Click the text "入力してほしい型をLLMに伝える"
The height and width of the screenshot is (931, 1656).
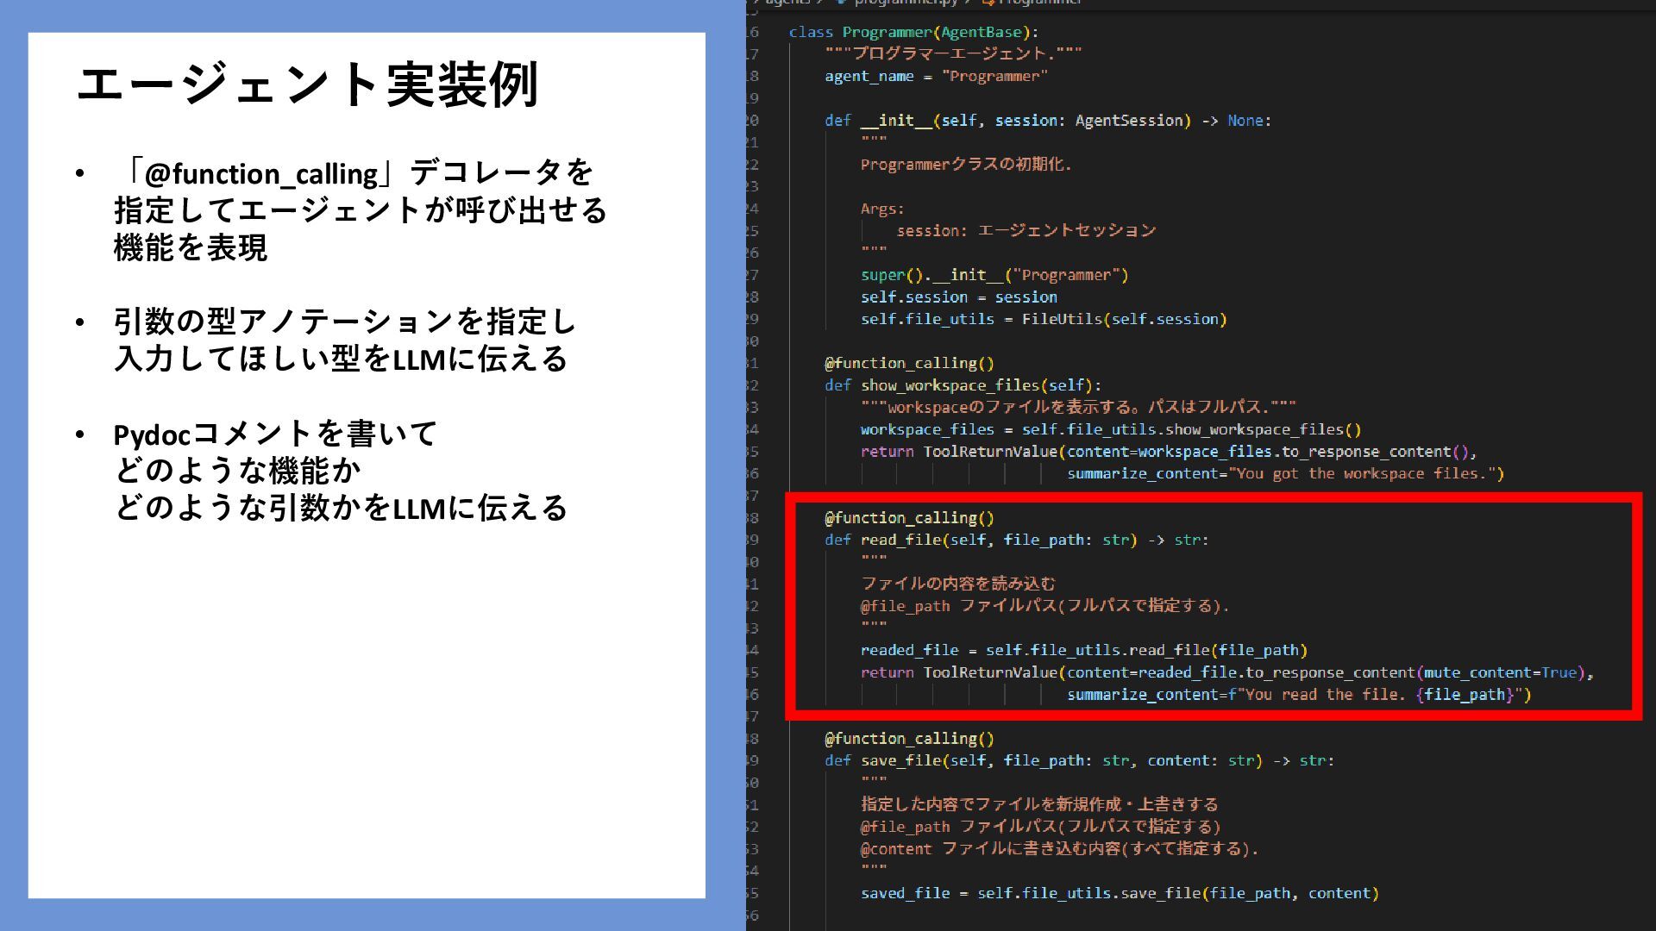tap(341, 359)
